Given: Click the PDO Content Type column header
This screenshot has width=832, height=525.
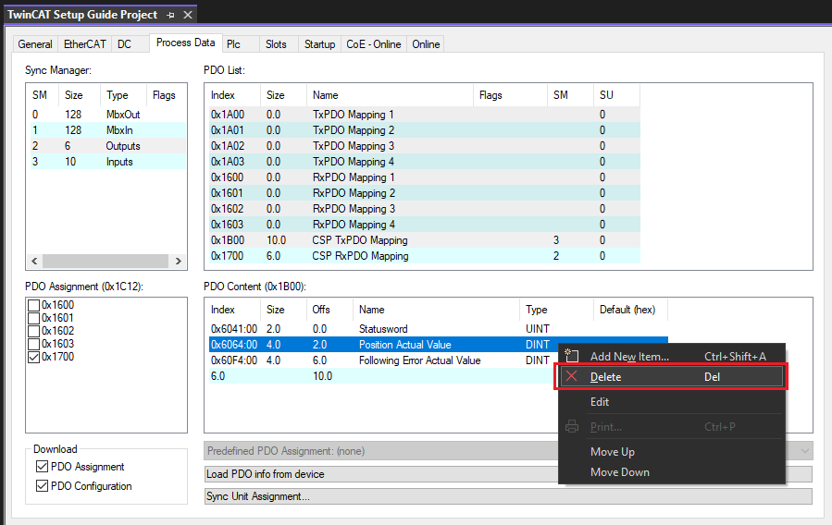Looking at the screenshot, I should tap(556, 310).
